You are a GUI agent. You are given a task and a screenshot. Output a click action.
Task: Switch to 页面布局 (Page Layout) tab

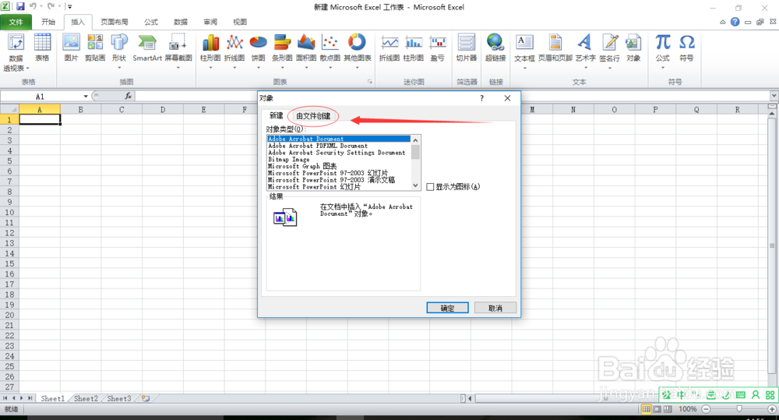point(115,22)
